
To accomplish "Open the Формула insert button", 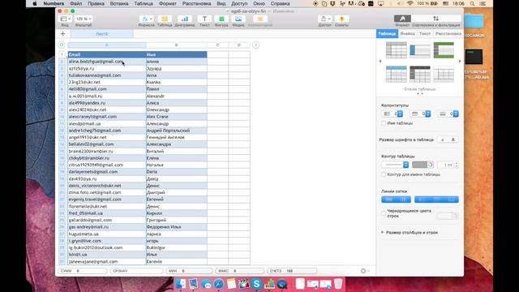I will [x=146, y=19].
